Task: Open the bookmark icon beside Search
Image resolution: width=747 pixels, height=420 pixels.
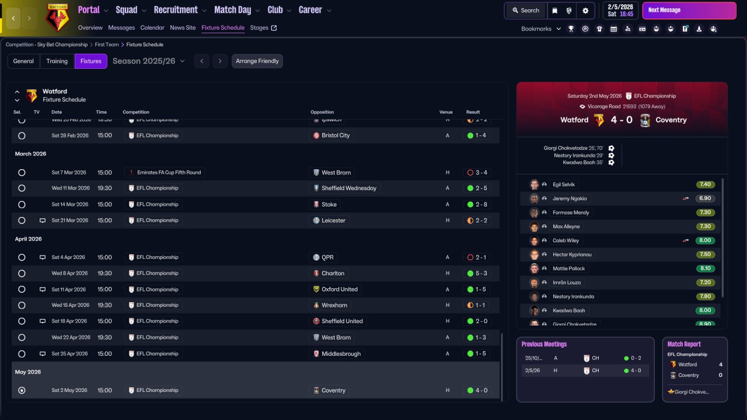Action: [554, 10]
